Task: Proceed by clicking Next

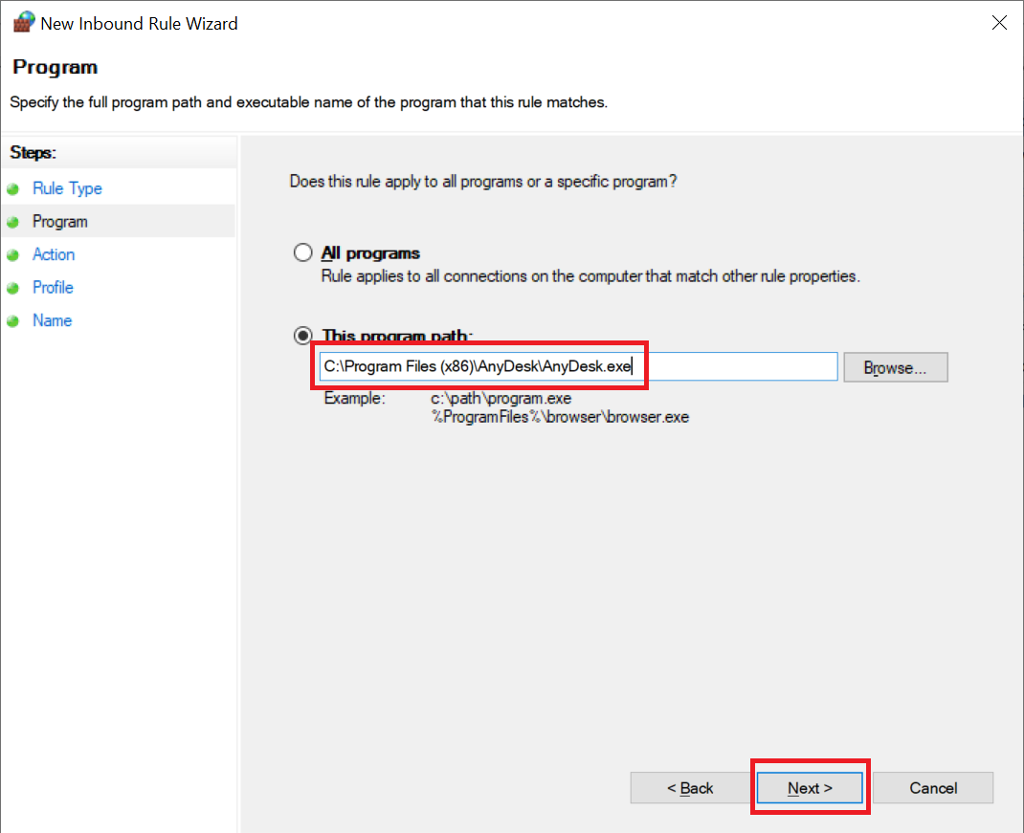Action: (810, 788)
